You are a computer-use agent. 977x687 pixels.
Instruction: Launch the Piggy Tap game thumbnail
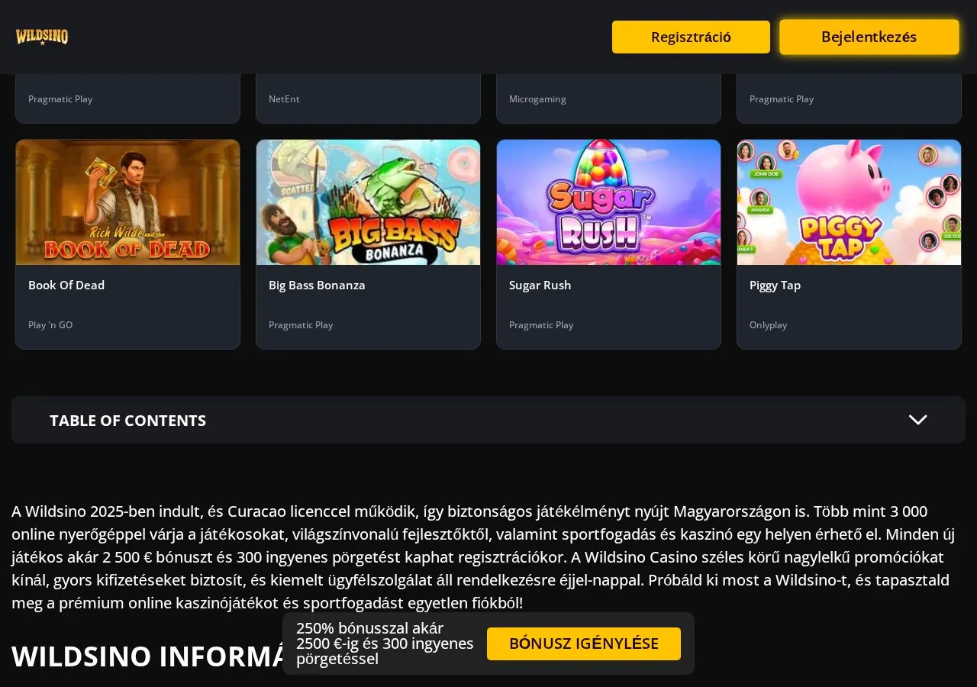pyautogui.click(x=849, y=202)
